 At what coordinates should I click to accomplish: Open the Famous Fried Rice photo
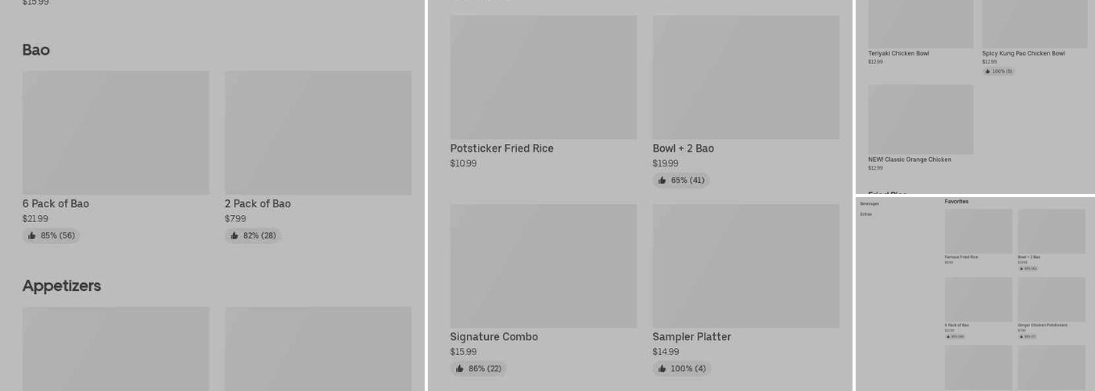pos(978,231)
